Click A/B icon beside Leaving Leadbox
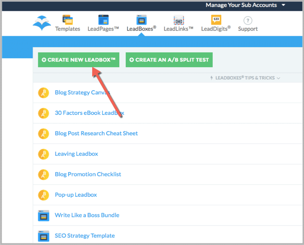The height and width of the screenshot is (245, 304). coord(43,154)
